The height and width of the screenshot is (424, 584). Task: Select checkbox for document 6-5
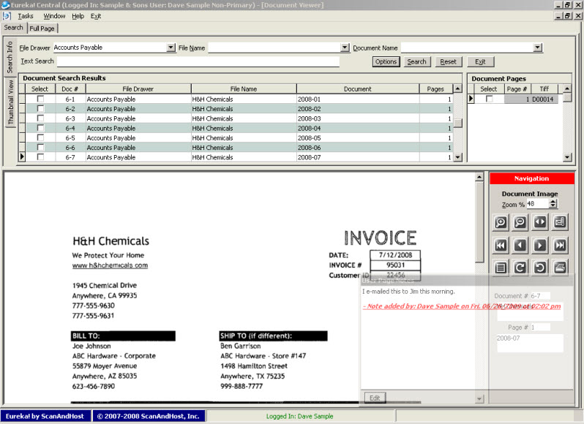[x=40, y=137]
